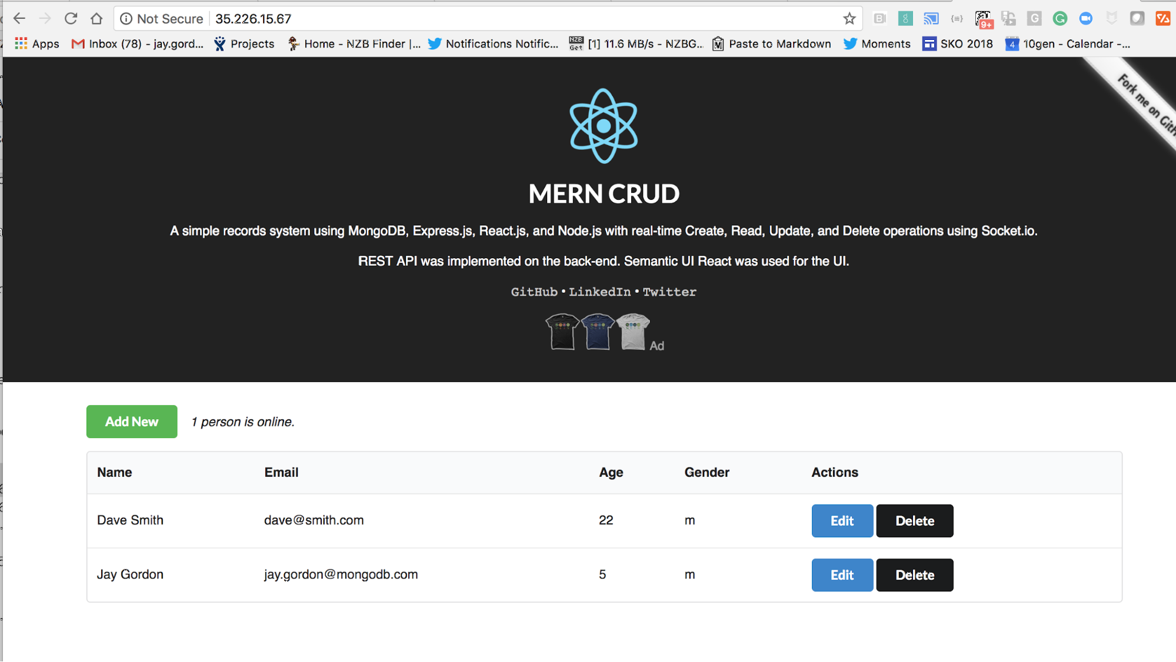Click the Grammarly extension icon
Image resolution: width=1176 pixels, height=662 pixels.
(1060, 19)
